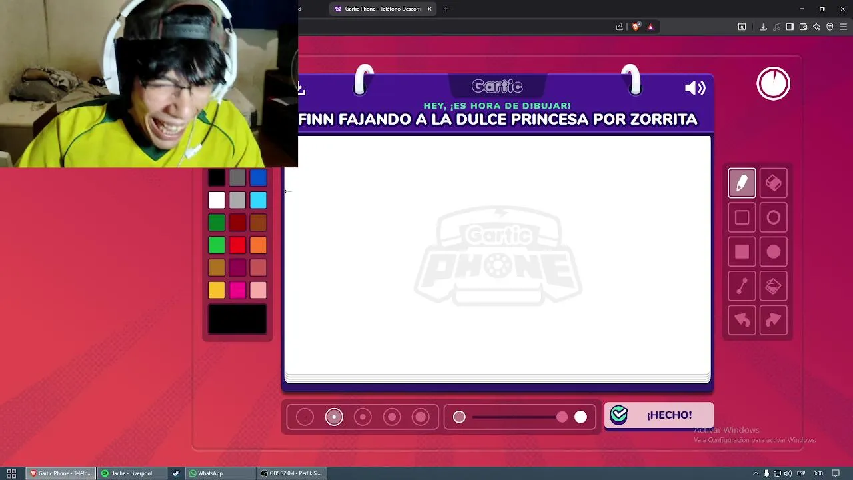Select the straight line tool

click(x=742, y=287)
